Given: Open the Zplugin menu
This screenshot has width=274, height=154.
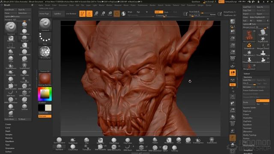Looking at the screenshot, I should (x=200, y=5).
